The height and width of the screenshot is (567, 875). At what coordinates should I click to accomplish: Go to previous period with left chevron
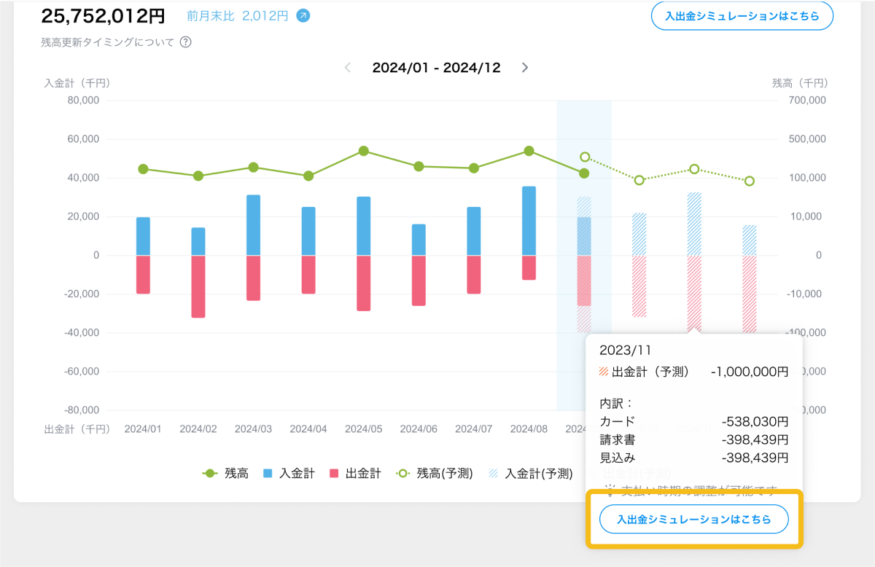coord(348,68)
